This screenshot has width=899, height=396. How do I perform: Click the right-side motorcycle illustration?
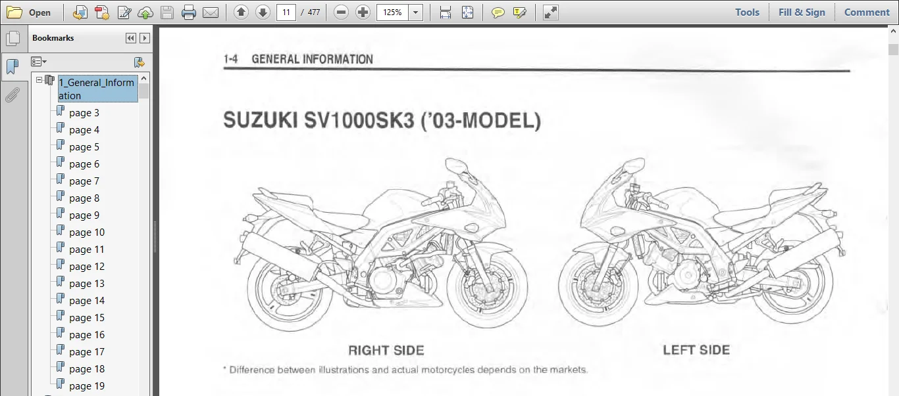click(x=380, y=244)
